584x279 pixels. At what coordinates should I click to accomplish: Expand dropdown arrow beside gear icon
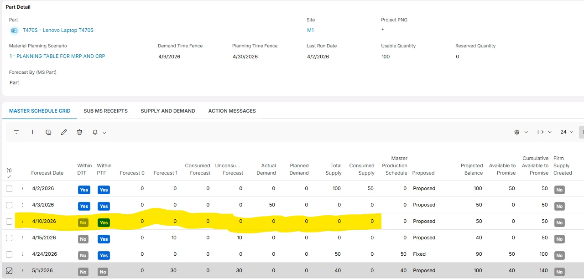pyautogui.click(x=526, y=132)
